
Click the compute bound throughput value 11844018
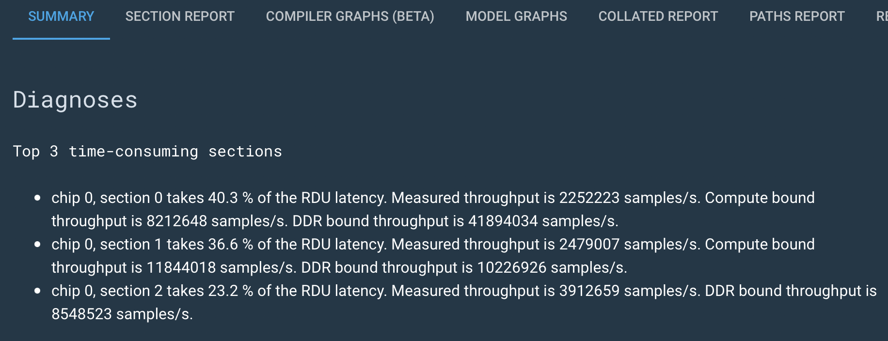click(x=181, y=267)
